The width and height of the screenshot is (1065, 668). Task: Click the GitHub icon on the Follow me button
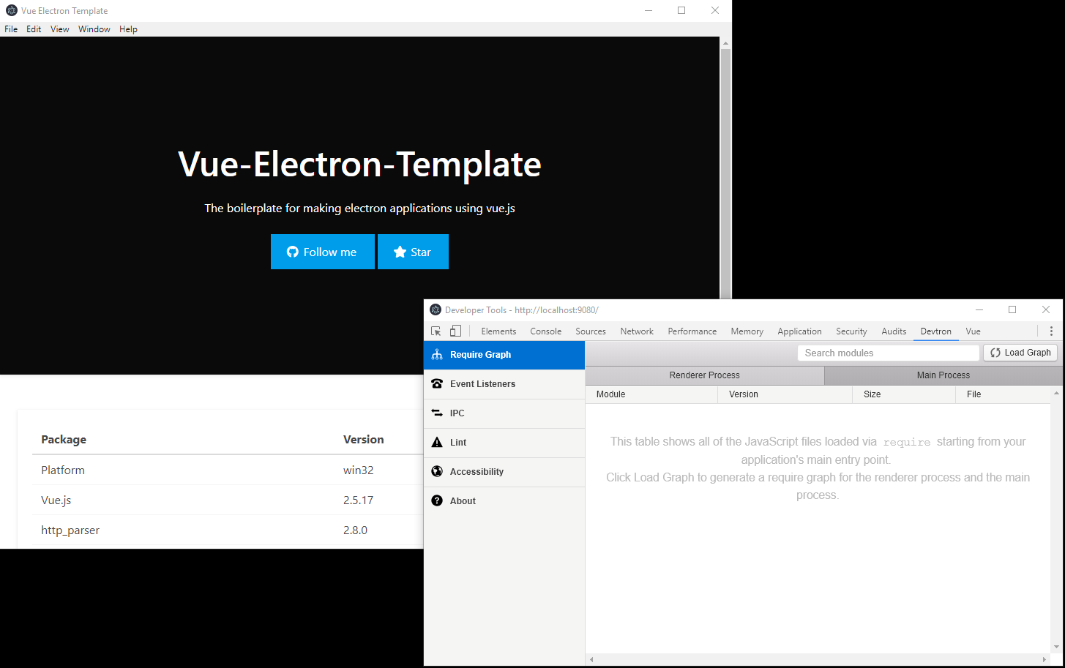292,252
